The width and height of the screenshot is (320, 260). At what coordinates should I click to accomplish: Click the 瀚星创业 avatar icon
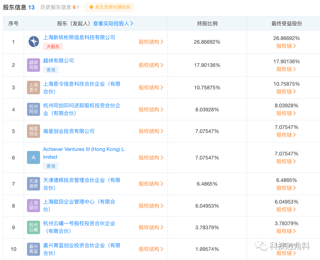(33, 131)
